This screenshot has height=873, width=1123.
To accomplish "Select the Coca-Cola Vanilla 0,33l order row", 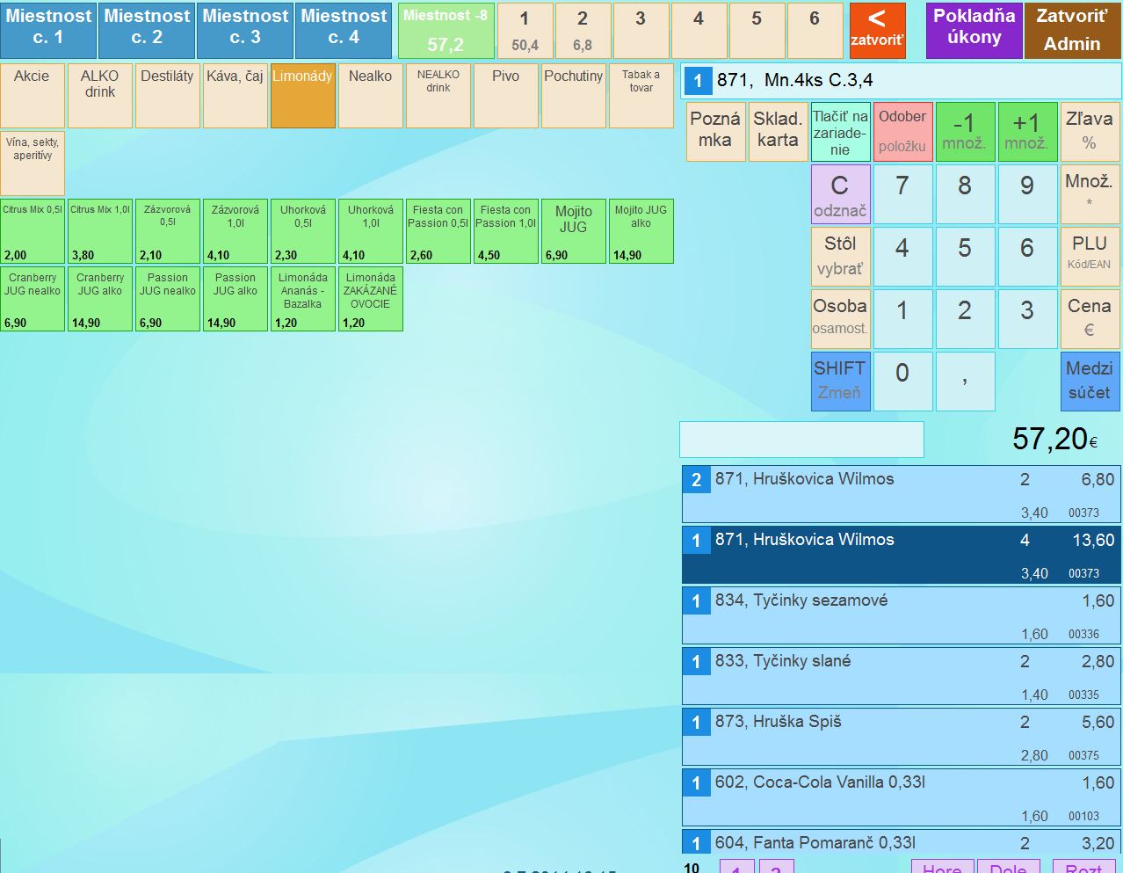I will click(901, 797).
